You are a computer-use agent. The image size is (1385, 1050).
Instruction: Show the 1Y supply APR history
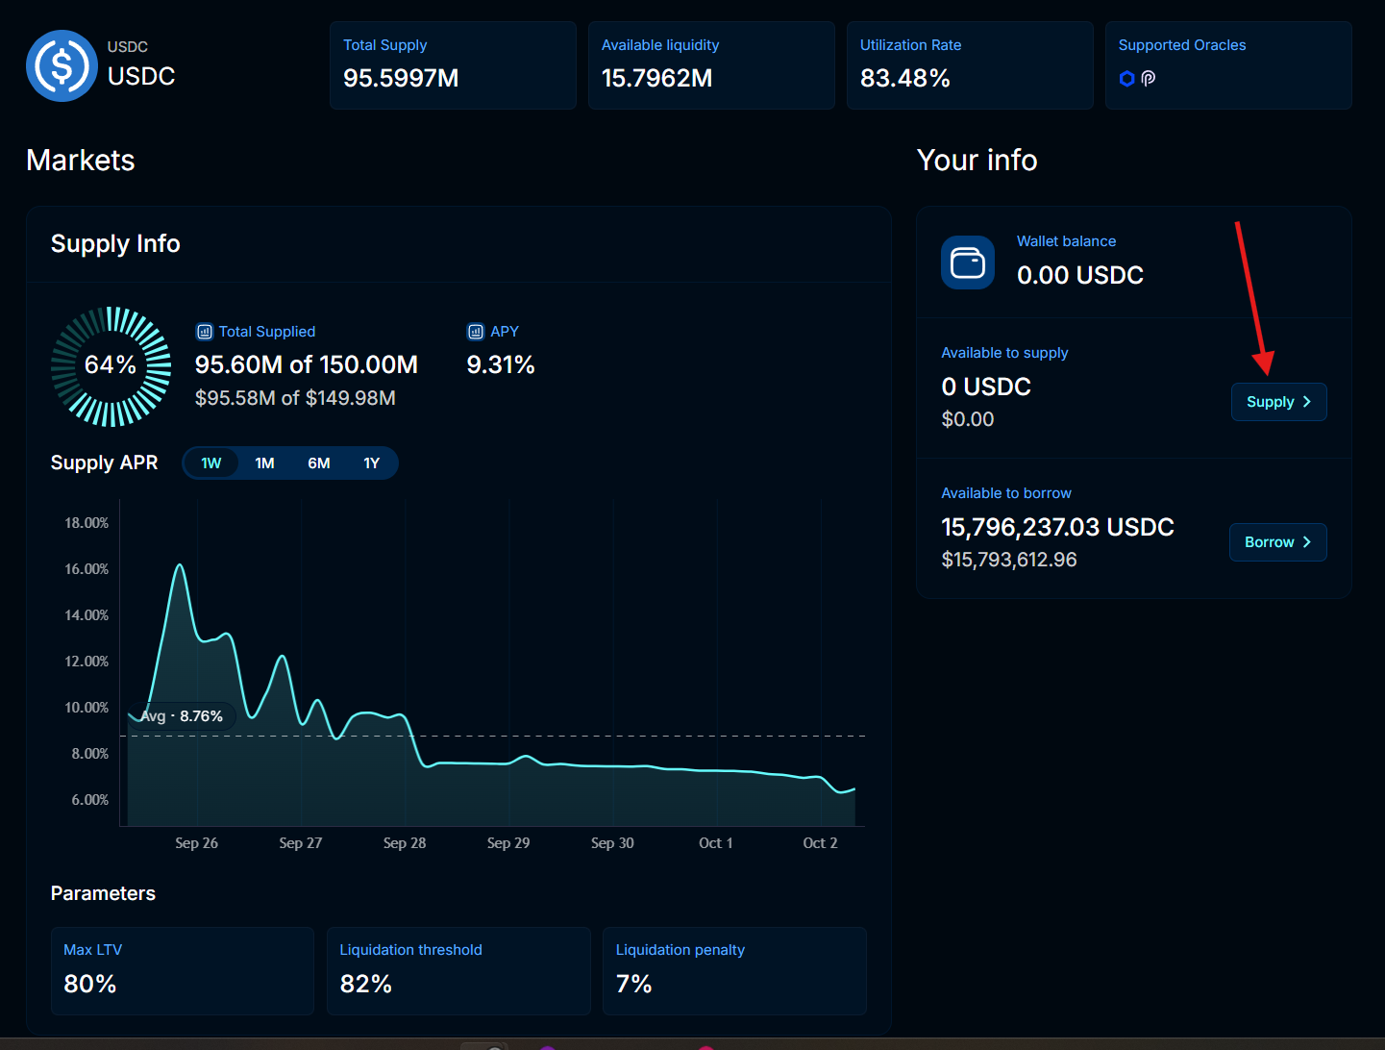pos(372,463)
